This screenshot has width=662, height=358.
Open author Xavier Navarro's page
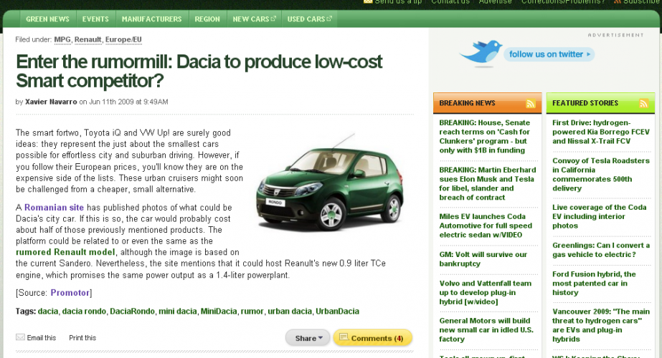[x=51, y=102]
